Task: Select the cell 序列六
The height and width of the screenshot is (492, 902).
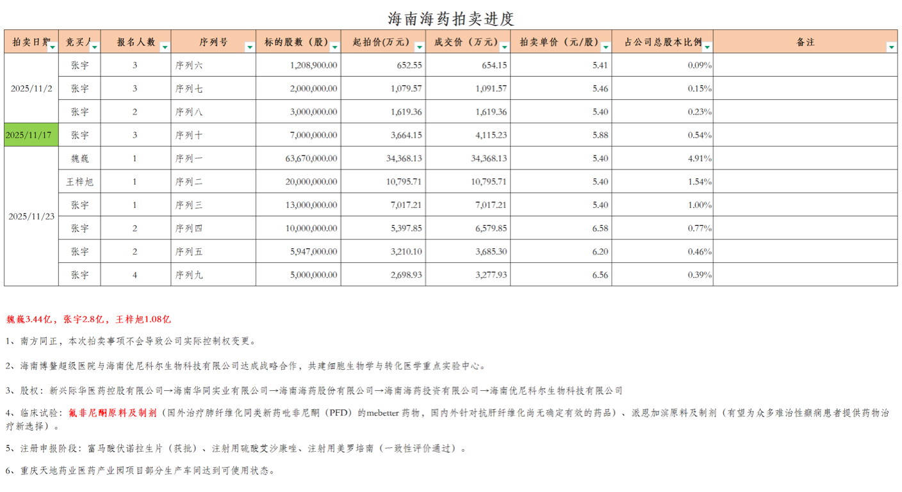Action: tap(213, 65)
